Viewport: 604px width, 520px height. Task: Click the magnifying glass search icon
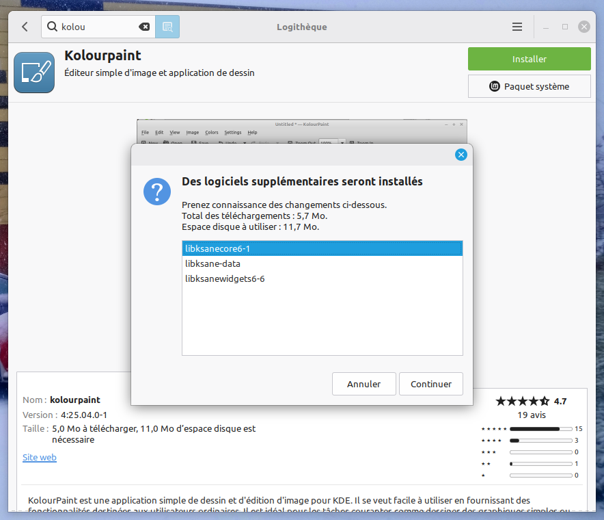(52, 27)
